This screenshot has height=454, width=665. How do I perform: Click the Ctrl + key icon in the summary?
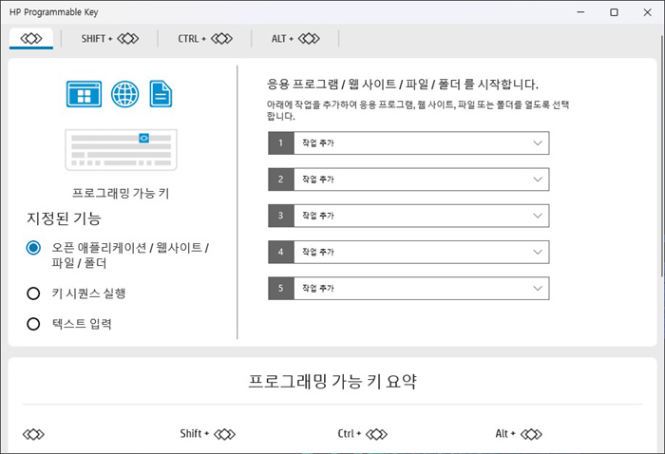point(363,434)
